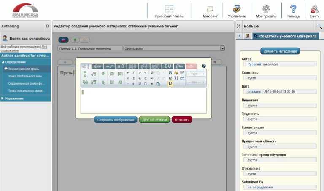Image resolution: width=324 pixels, height=191 pixels.
Task: Open Приборная панель in top navigation
Action: 169,11
